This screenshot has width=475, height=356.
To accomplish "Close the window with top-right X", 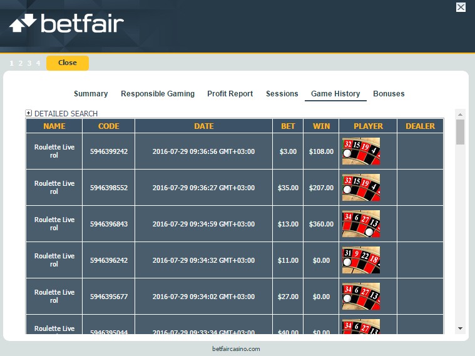I will click(461, 8).
